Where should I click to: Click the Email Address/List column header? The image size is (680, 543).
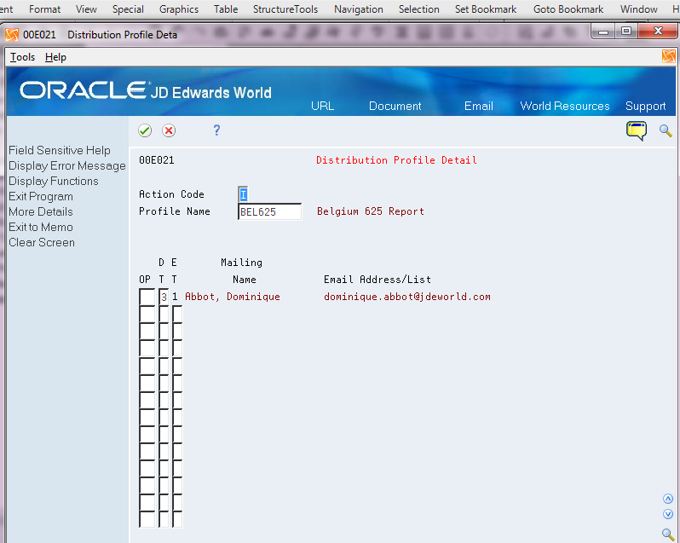[x=377, y=280]
